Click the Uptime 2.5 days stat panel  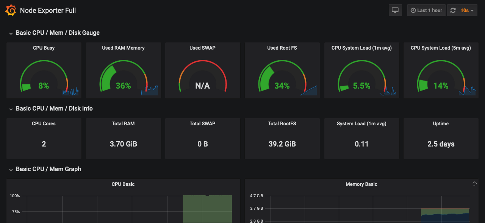pyautogui.click(x=441, y=144)
